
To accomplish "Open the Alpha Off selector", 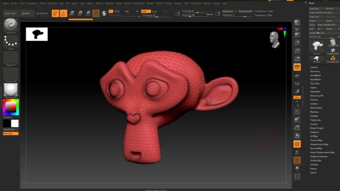I will 11,59.
